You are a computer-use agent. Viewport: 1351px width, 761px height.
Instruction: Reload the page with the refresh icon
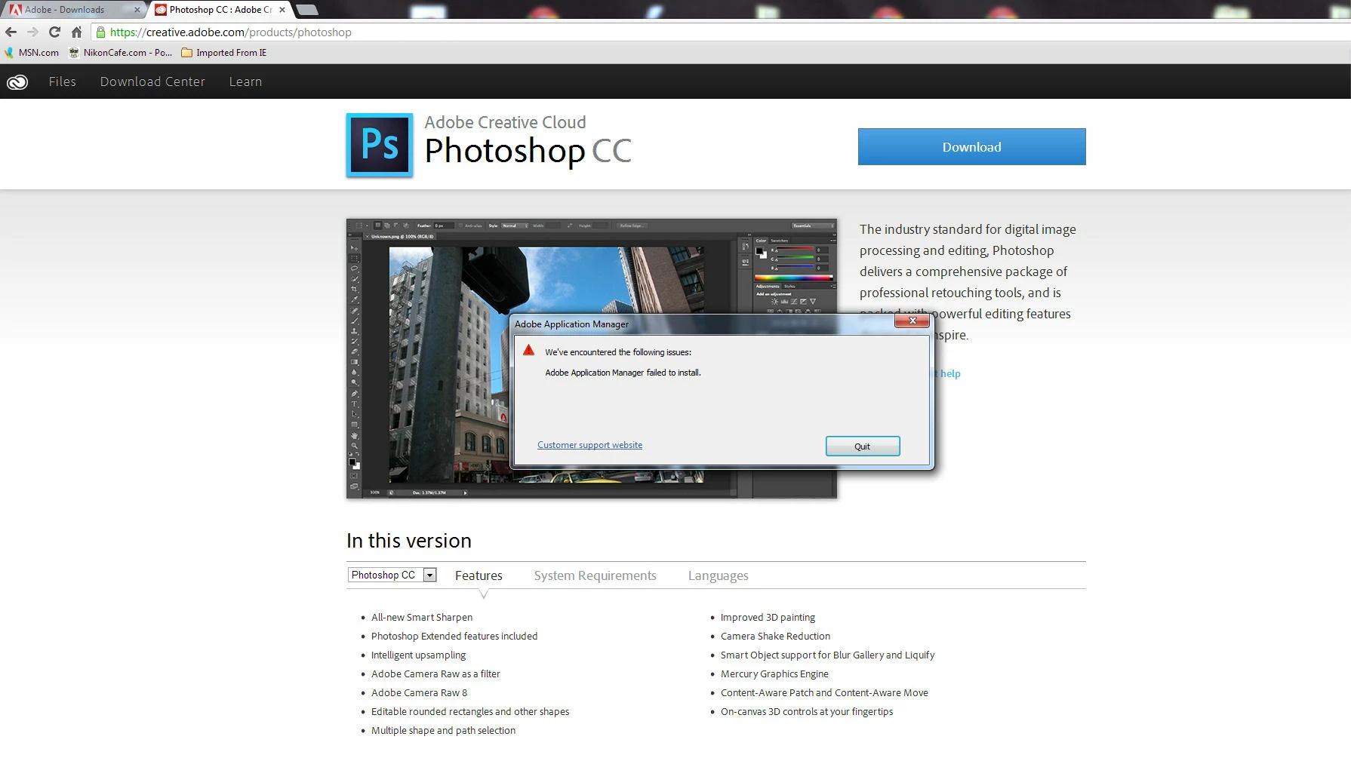[x=54, y=32]
